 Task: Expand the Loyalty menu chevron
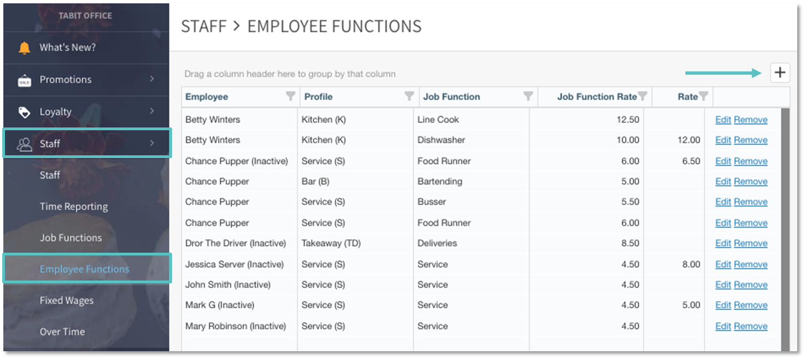(152, 111)
